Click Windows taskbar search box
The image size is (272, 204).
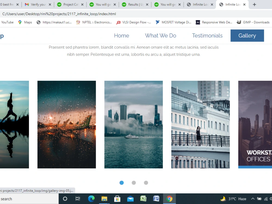coord(29,199)
